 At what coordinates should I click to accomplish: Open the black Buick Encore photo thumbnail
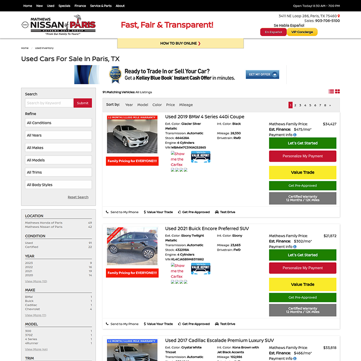132,246
